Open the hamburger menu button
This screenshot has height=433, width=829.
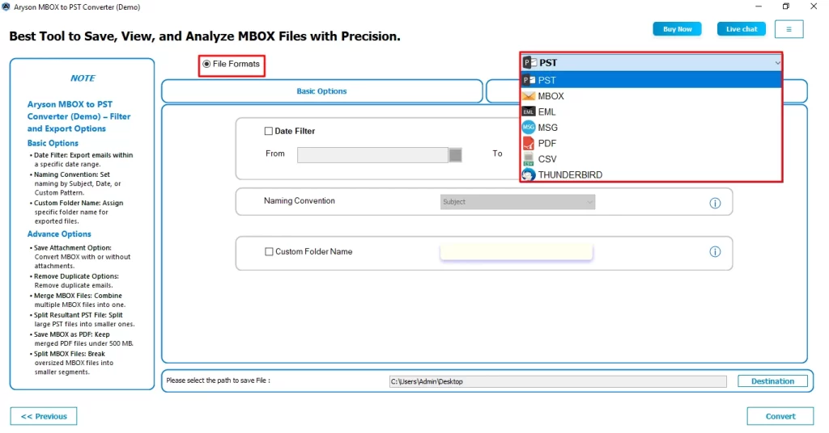click(789, 29)
